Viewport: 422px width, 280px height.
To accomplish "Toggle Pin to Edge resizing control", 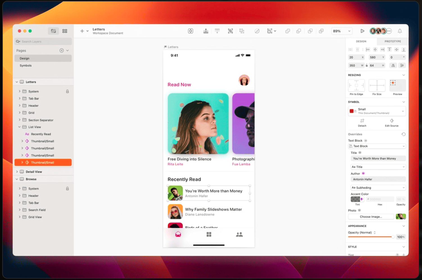I will click(x=356, y=85).
